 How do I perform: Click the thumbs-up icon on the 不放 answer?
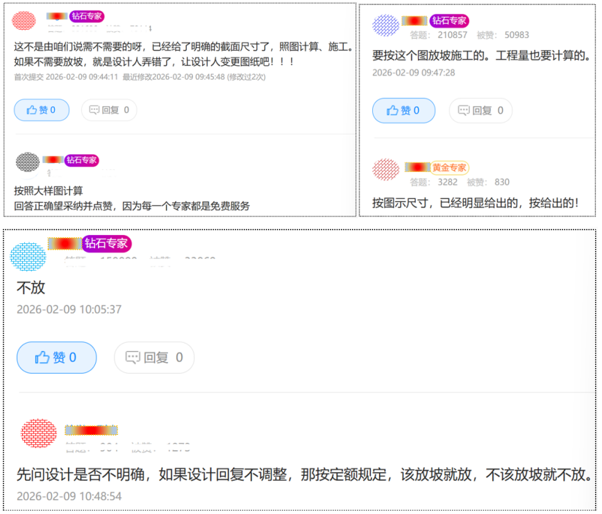click(42, 358)
